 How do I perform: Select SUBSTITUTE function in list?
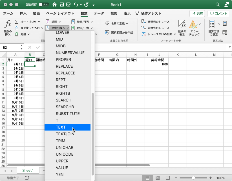(x=67, y=114)
